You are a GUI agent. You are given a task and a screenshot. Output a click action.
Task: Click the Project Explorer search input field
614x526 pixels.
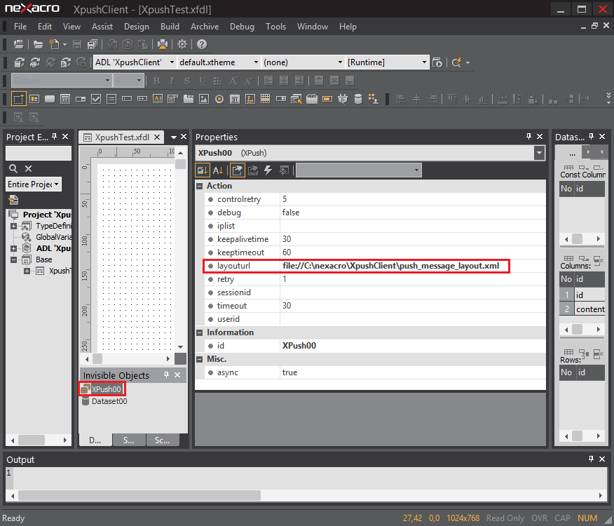pos(39,153)
